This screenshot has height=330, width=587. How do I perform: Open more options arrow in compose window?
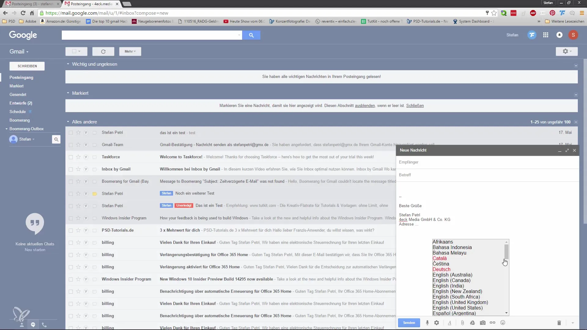tap(573, 323)
